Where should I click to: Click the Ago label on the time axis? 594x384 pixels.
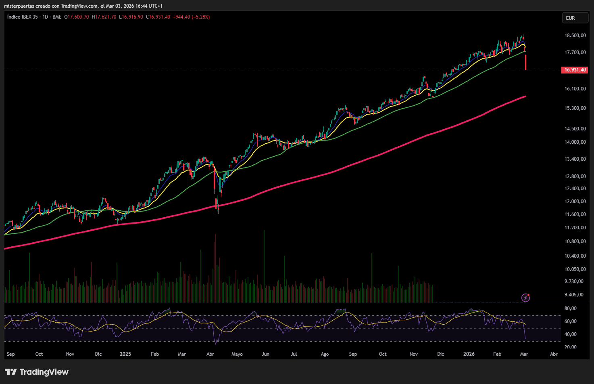click(x=325, y=354)
